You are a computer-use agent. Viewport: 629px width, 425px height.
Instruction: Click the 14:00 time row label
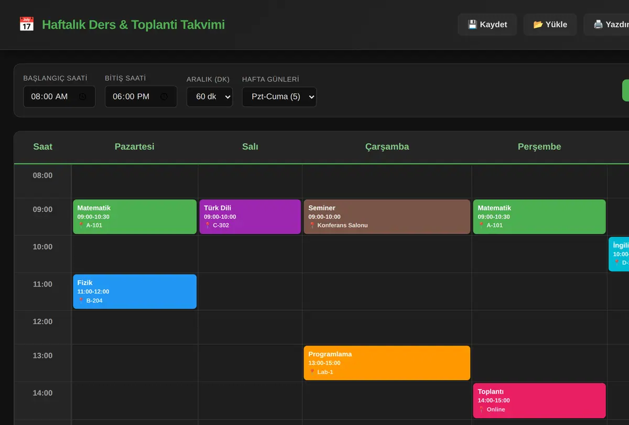(x=43, y=393)
